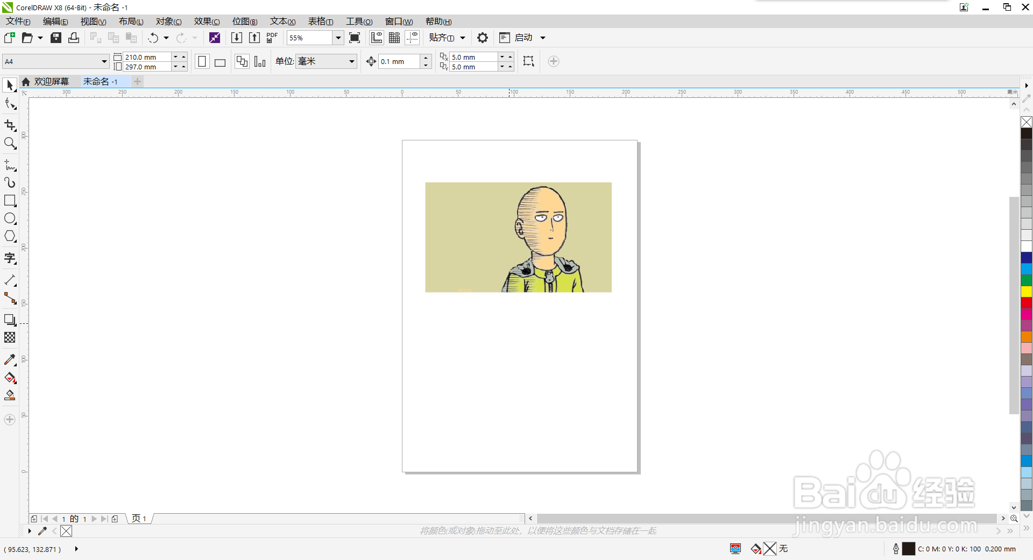The height and width of the screenshot is (560, 1033).
Task: Click the yellow color swatch
Action: coord(1027,292)
